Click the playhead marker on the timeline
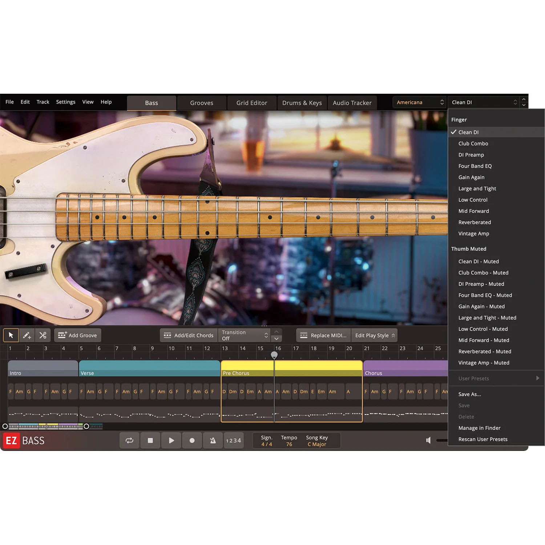Viewport: 545px width, 545px height. pos(274,355)
